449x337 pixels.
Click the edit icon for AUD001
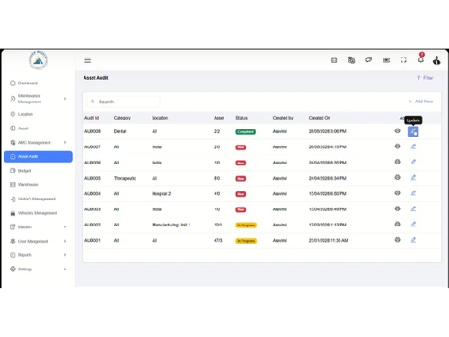pos(413,240)
